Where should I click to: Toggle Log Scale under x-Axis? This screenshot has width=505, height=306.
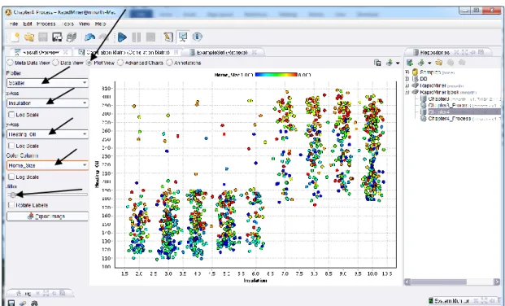tap(11, 115)
